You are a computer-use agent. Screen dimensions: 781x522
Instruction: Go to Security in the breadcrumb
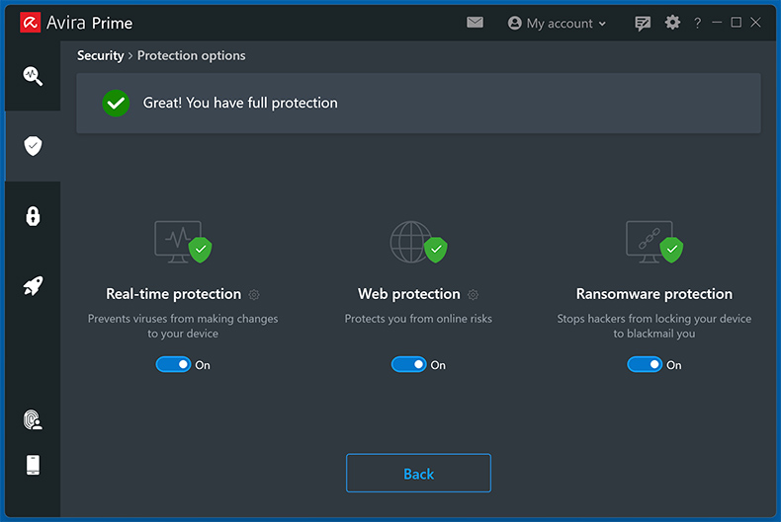(100, 55)
